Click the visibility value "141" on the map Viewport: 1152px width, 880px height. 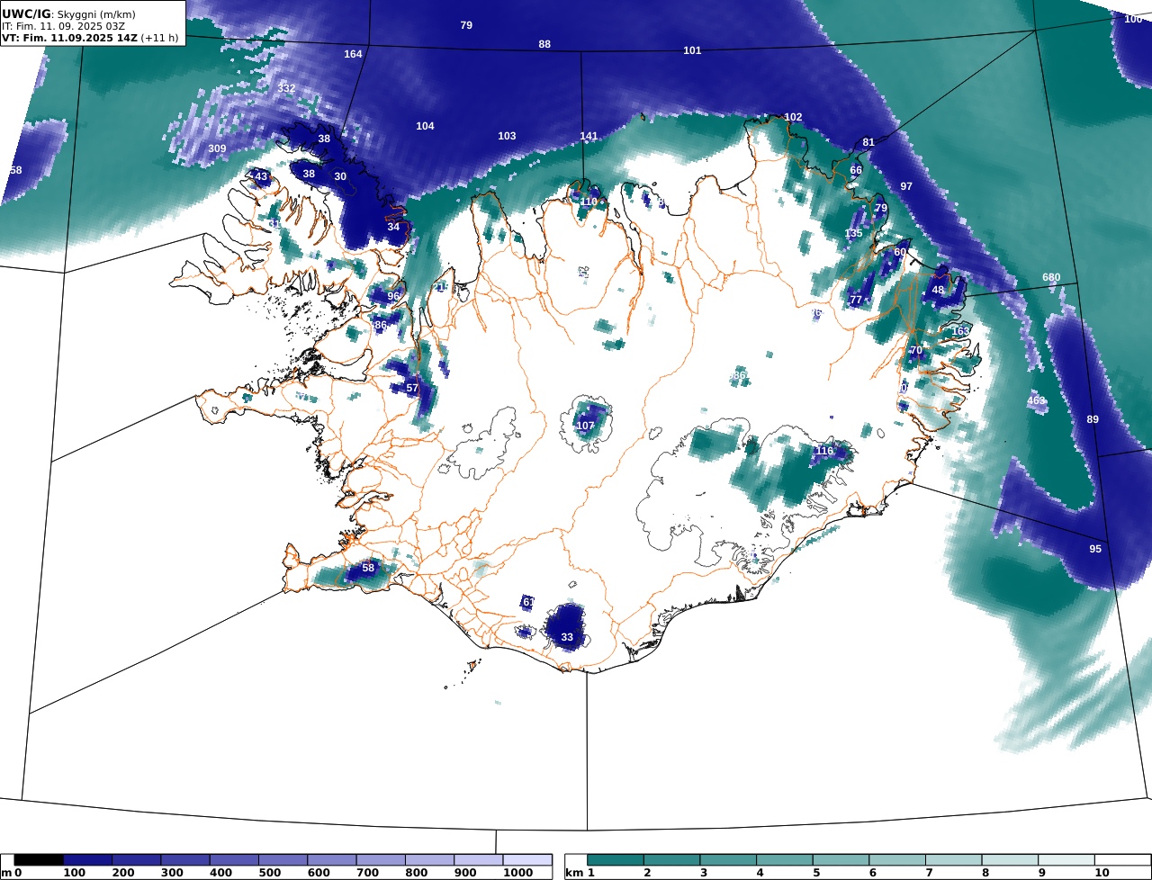click(589, 137)
